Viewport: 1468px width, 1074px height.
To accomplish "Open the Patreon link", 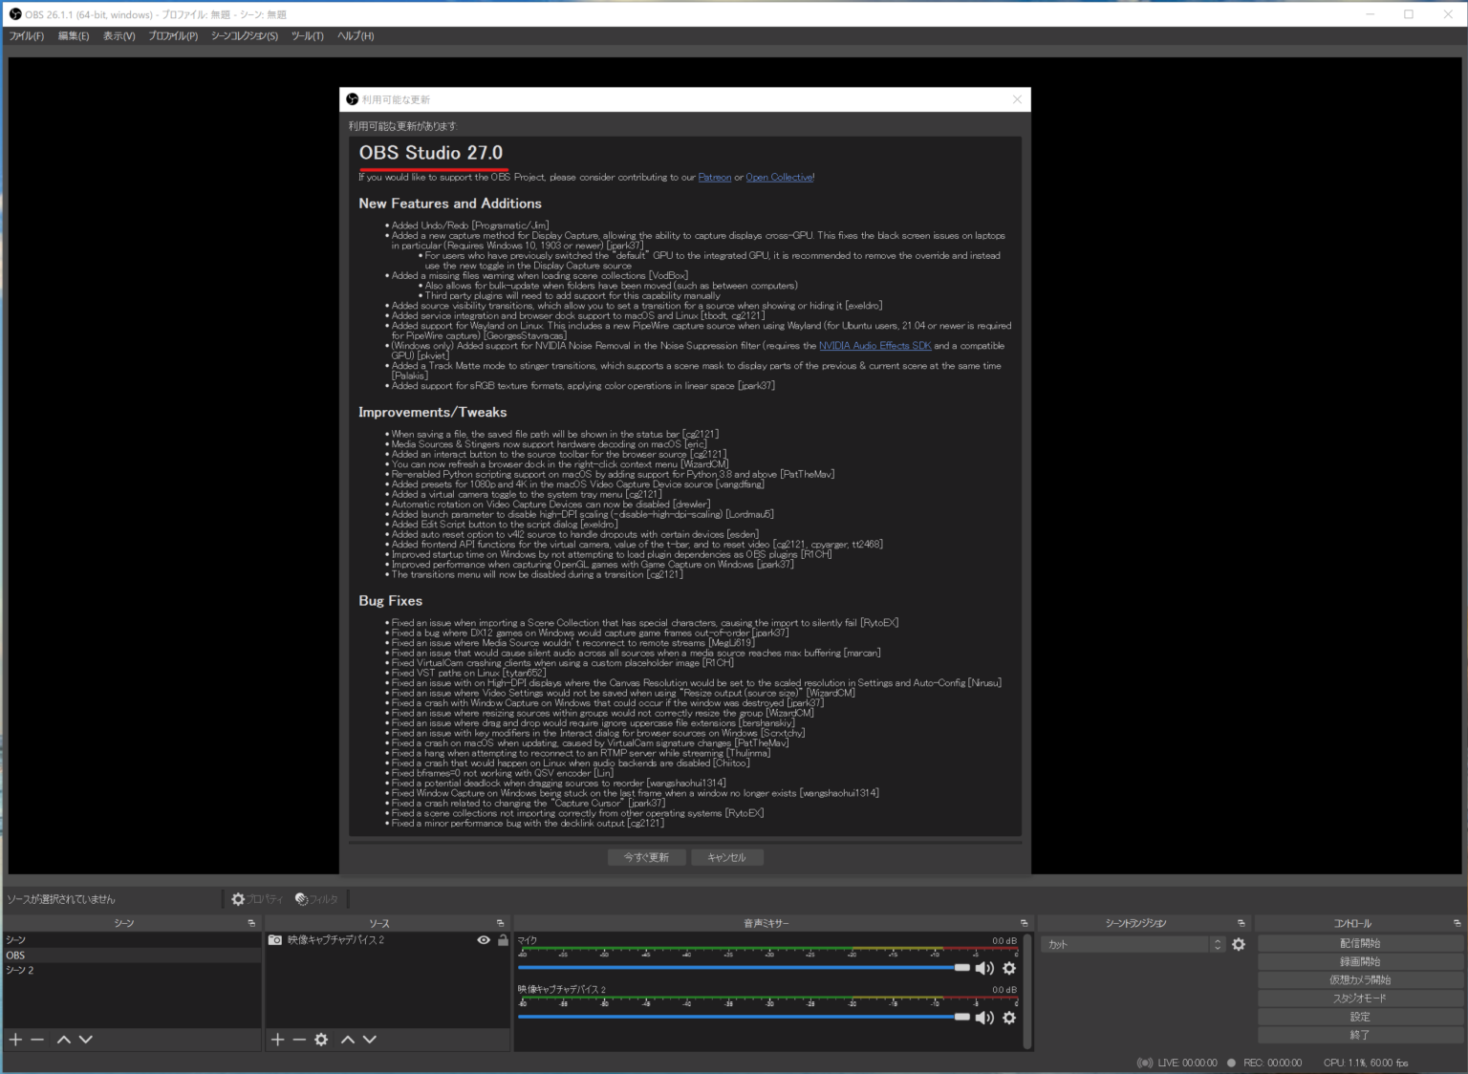I will pos(715,177).
